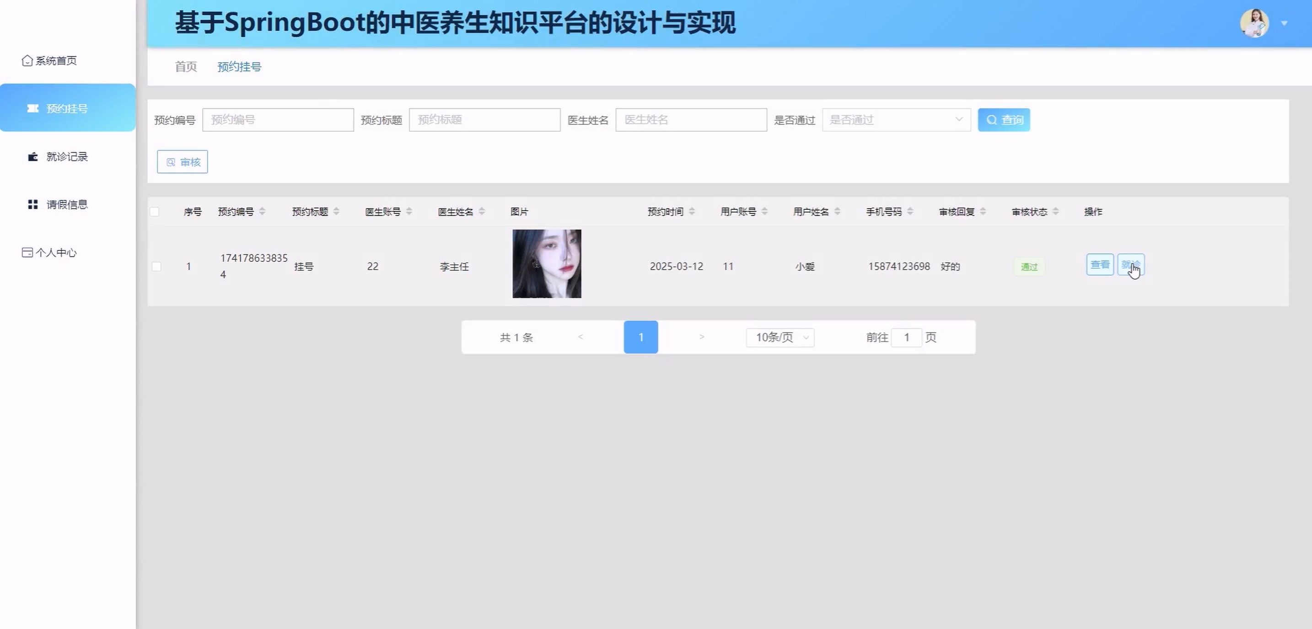
Task: Click the 审核 button
Action: pos(183,162)
